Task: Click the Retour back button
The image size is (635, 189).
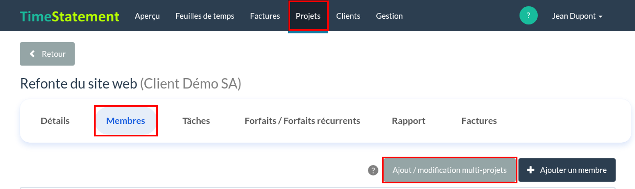Action: [x=47, y=54]
